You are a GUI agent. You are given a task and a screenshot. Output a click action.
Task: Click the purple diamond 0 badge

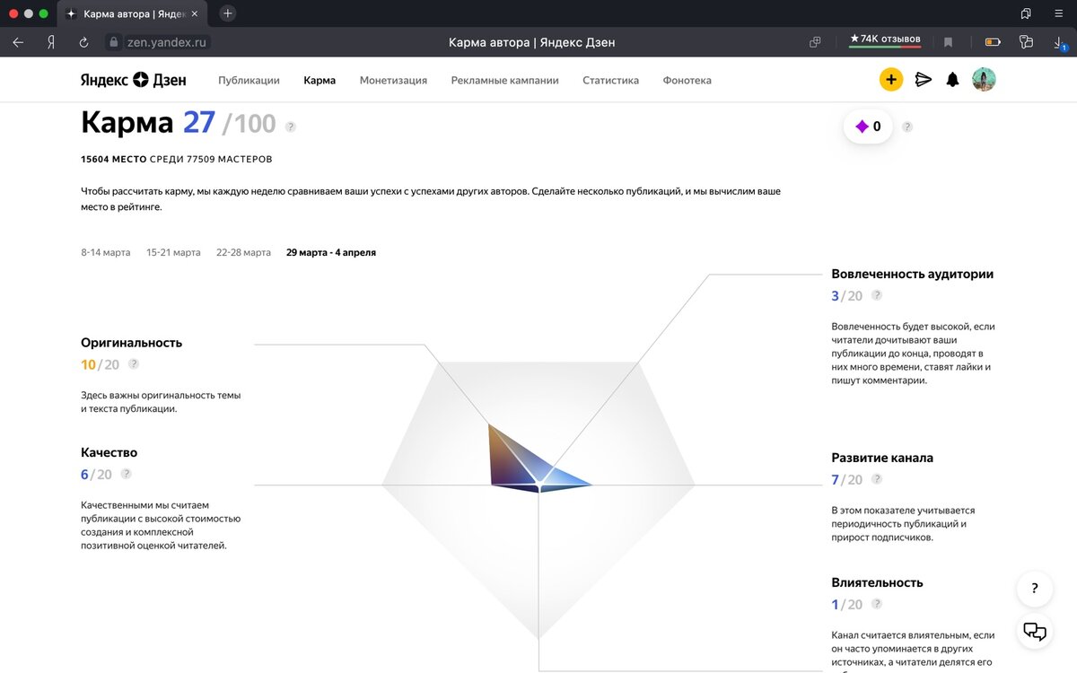[868, 127]
